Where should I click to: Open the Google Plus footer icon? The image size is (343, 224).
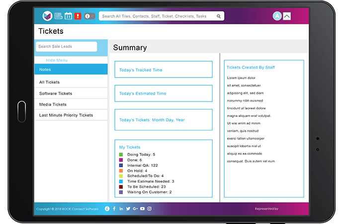pyautogui.click(x=135, y=209)
